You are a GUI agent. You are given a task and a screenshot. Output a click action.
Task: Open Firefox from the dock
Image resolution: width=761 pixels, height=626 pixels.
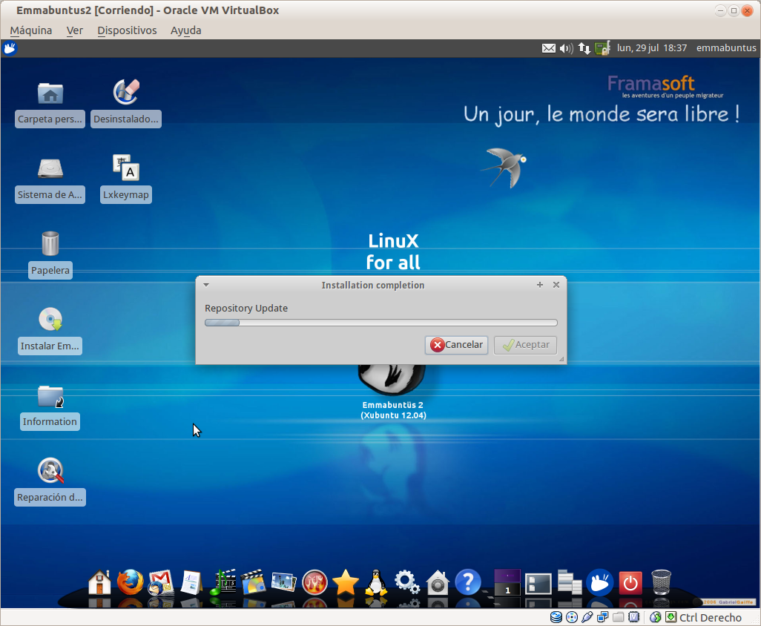(x=130, y=582)
